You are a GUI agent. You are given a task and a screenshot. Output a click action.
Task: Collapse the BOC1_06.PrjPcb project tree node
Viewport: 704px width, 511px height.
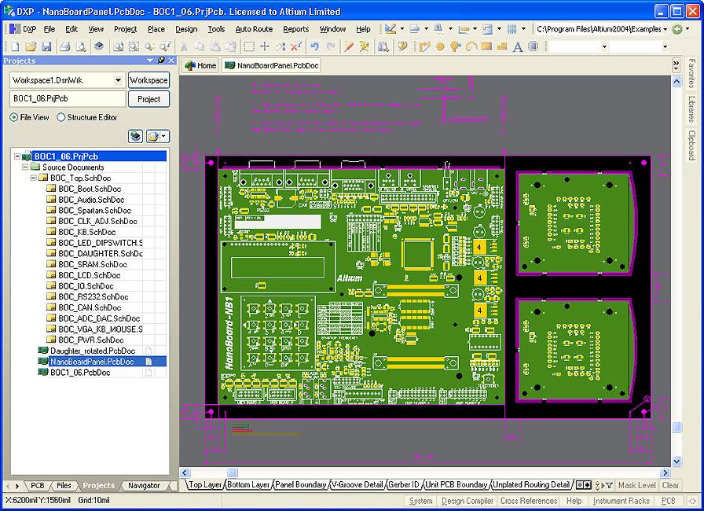[x=17, y=156]
